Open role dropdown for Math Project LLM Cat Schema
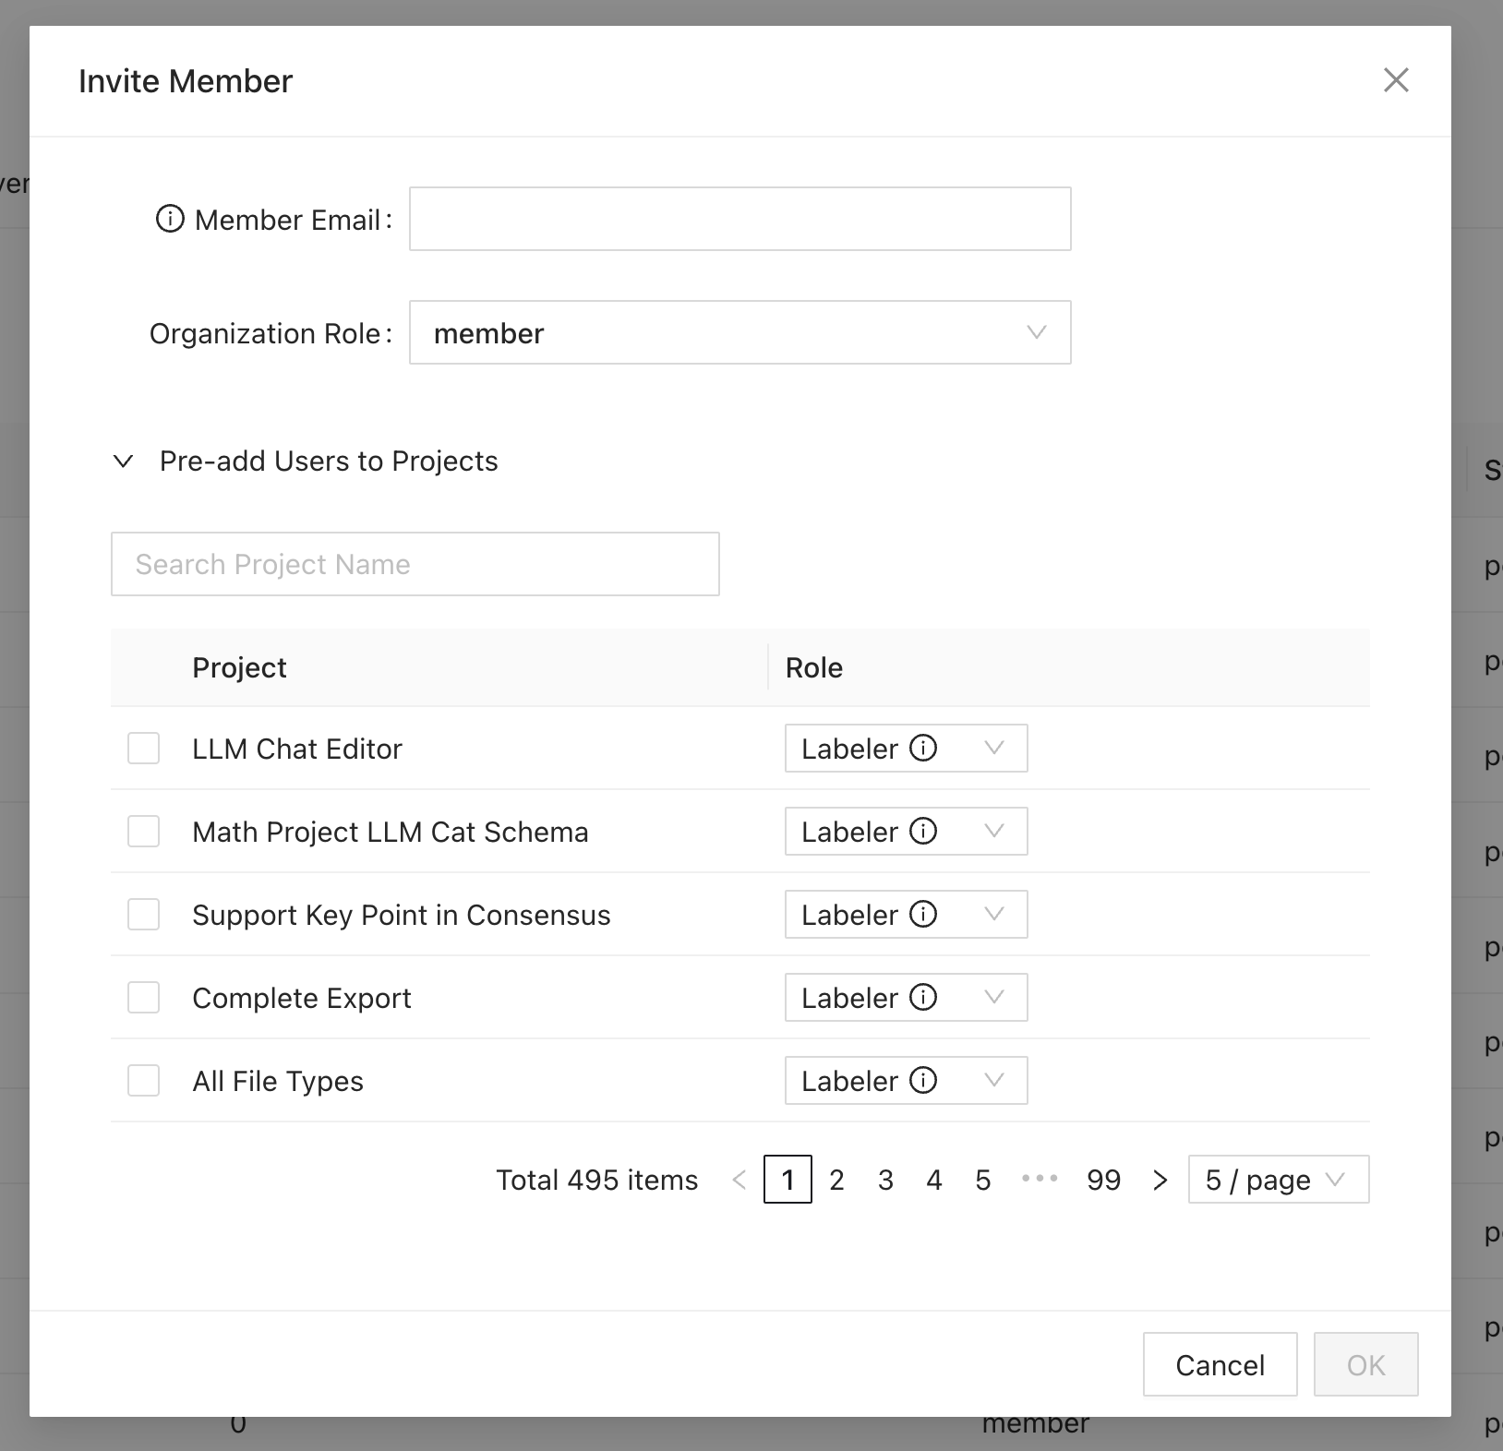 click(x=993, y=831)
